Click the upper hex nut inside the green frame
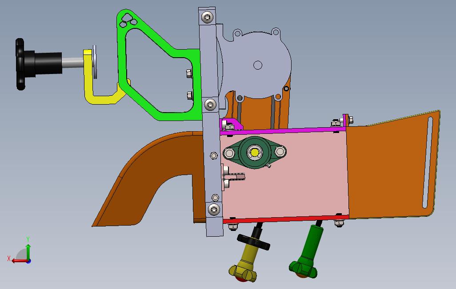 [189, 74]
